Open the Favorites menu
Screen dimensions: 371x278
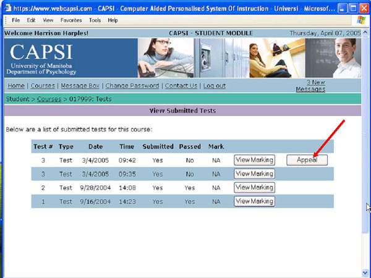tap(71, 20)
